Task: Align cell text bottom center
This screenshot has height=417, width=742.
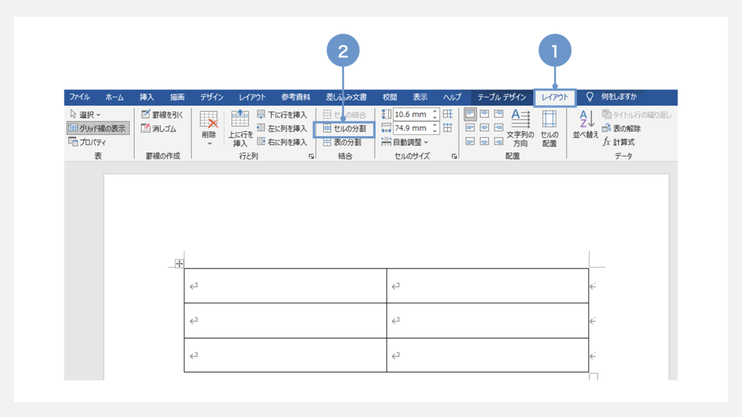Action: click(x=485, y=141)
